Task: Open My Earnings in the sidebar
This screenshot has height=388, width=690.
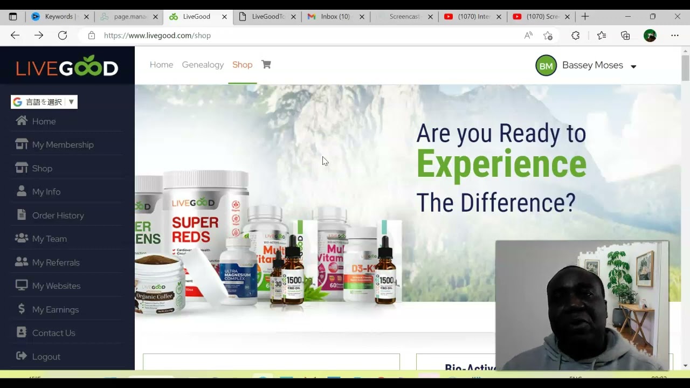Action: click(x=56, y=309)
